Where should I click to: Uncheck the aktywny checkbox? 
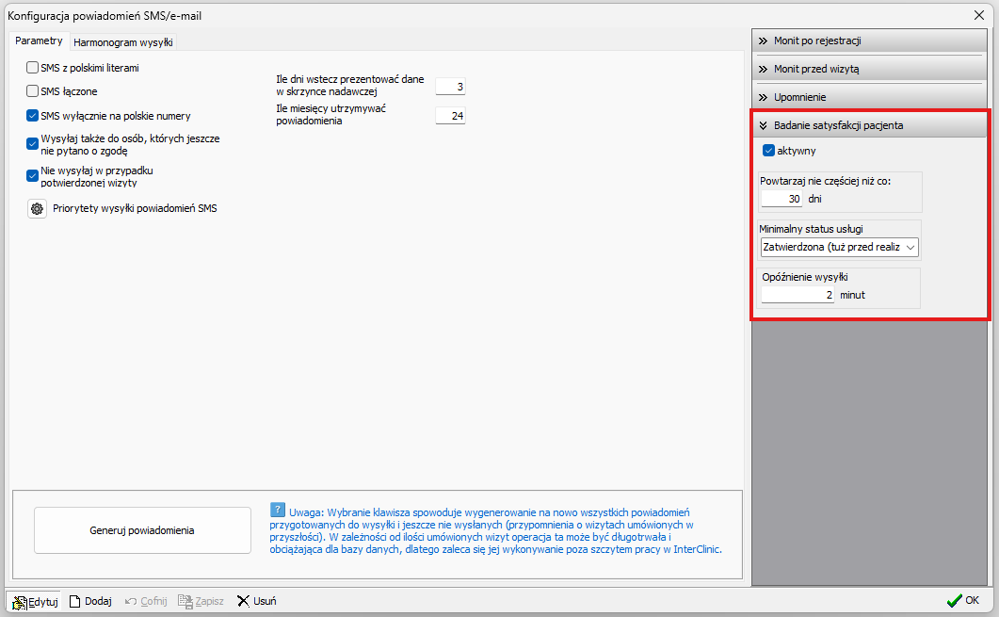pos(768,150)
